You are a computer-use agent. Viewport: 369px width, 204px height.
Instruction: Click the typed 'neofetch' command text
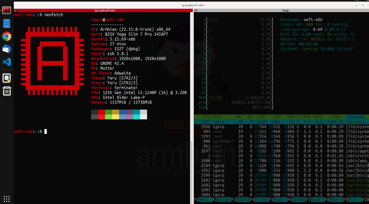[54, 15]
